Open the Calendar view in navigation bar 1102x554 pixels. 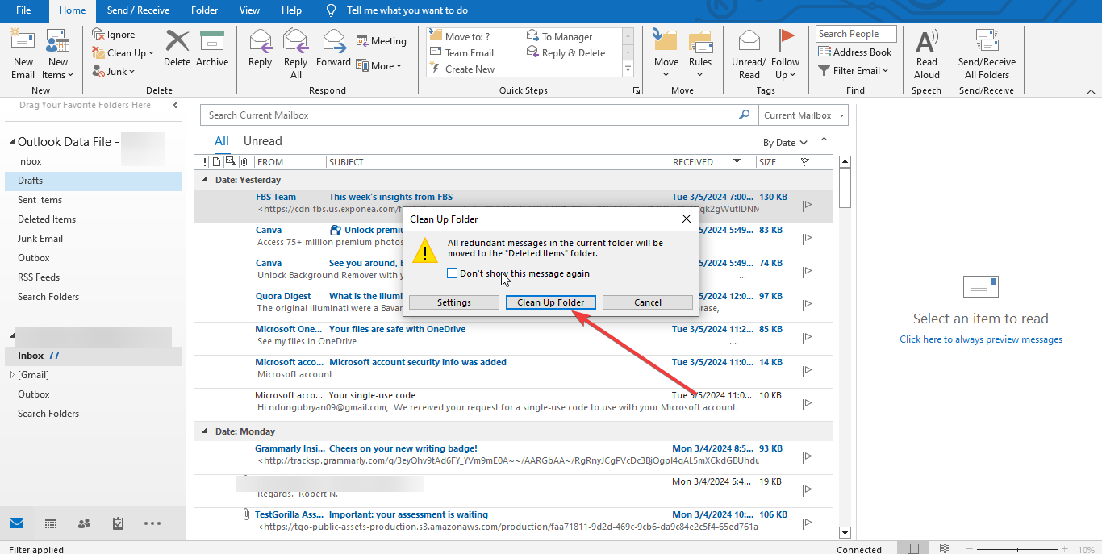click(50, 523)
